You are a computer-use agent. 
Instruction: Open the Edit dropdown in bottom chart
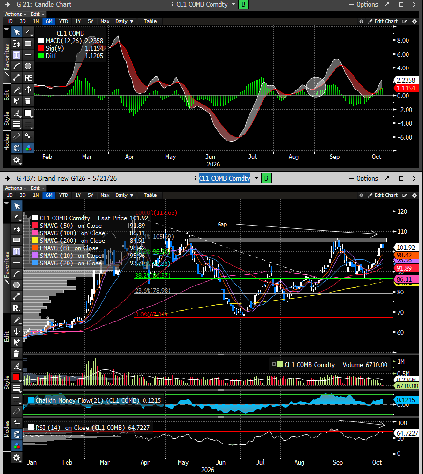[37, 188]
